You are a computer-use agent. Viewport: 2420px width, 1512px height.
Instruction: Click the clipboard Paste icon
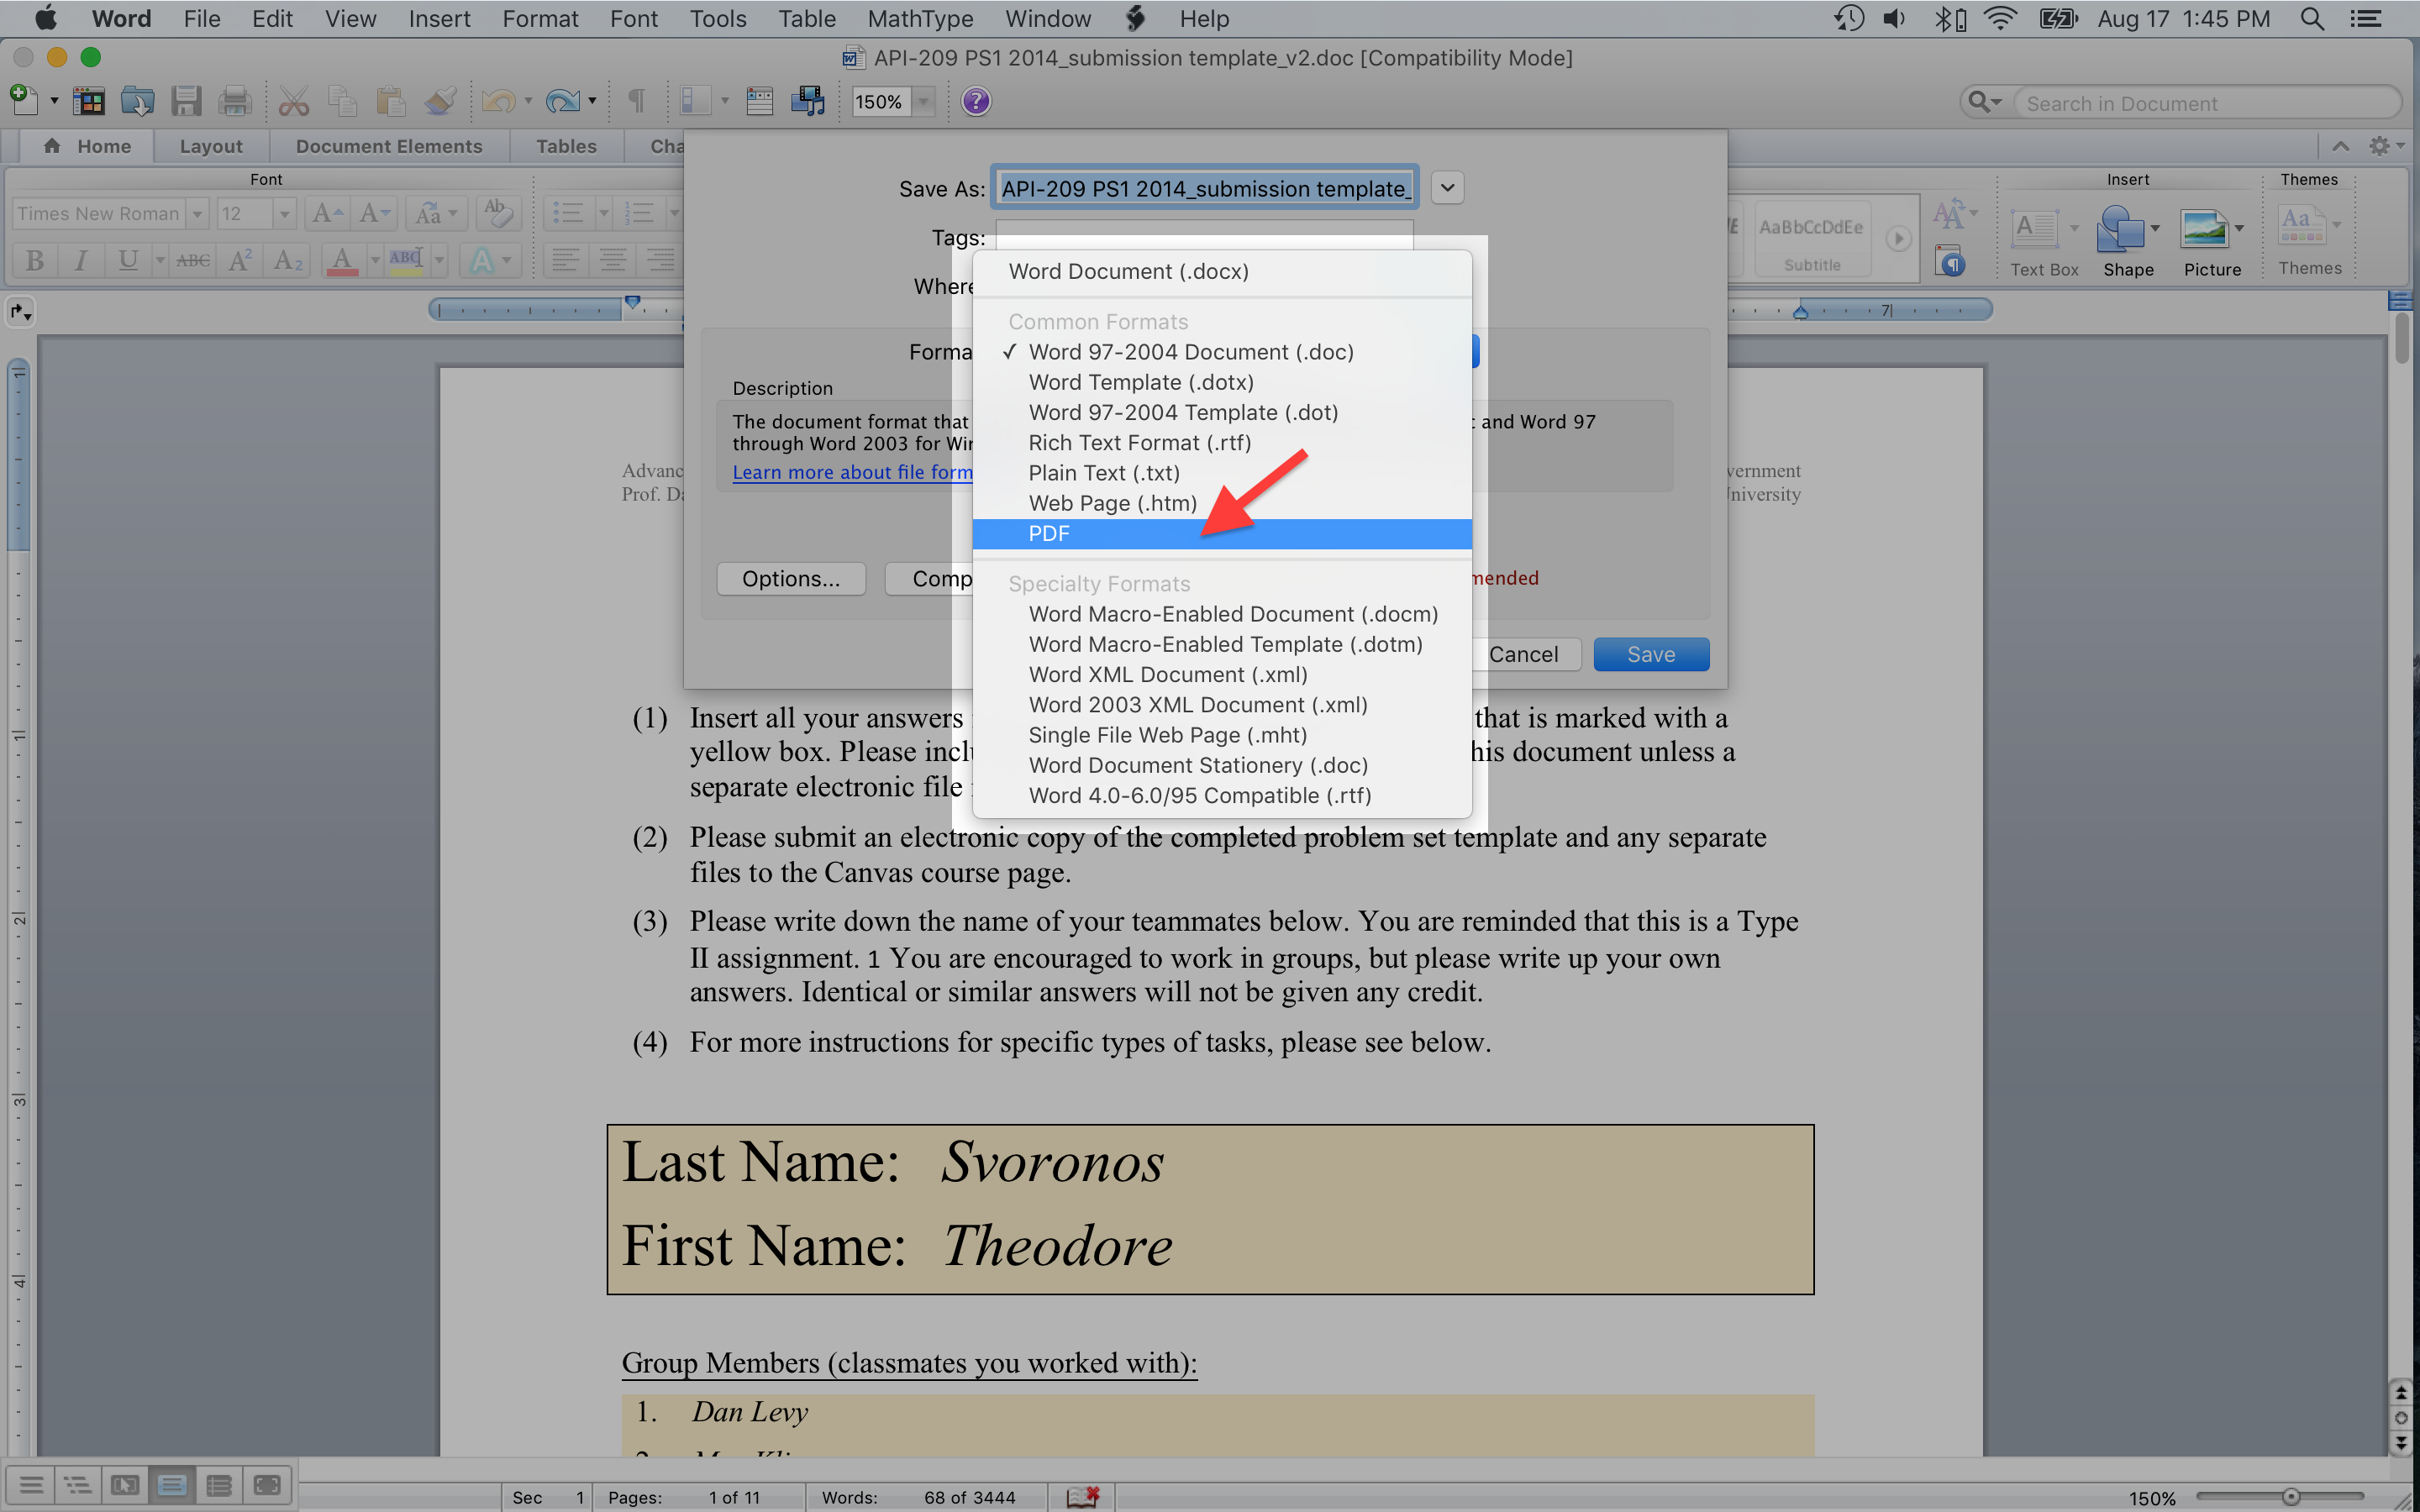click(x=391, y=101)
